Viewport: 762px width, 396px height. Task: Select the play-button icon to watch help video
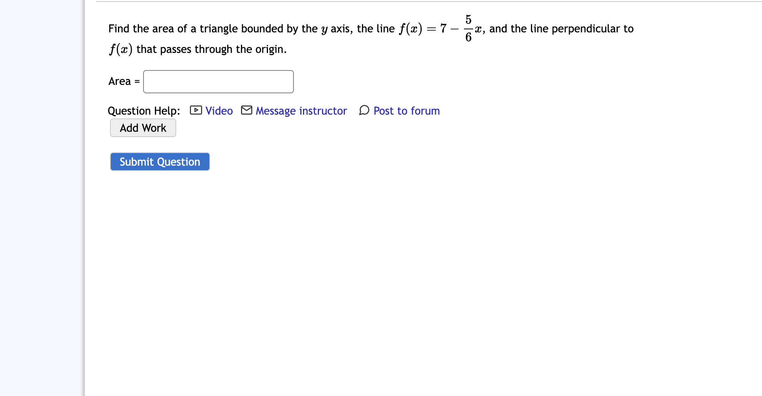pos(195,110)
